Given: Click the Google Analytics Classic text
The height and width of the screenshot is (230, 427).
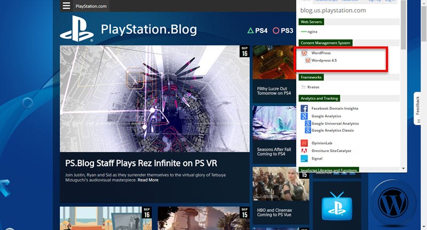Looking at the screenshot, I should coord(333,130).
